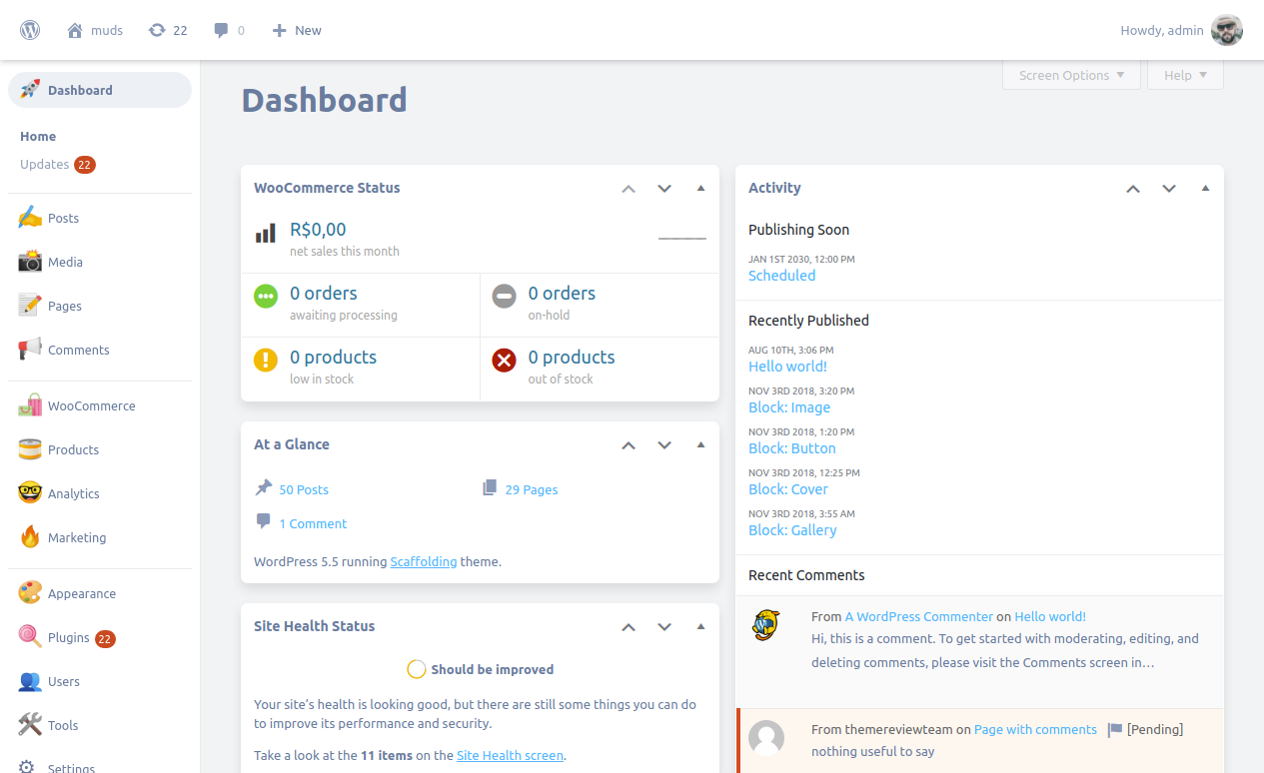1264x773 pixels.
Task: Click yellow low in stock warning icon
Action: (266, 360)
